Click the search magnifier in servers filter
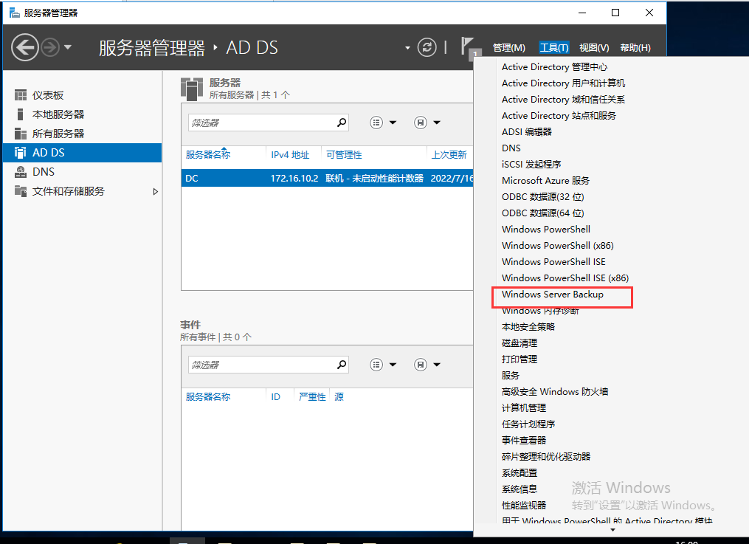The height and width of the screenshot is (544, 749). 342,123
